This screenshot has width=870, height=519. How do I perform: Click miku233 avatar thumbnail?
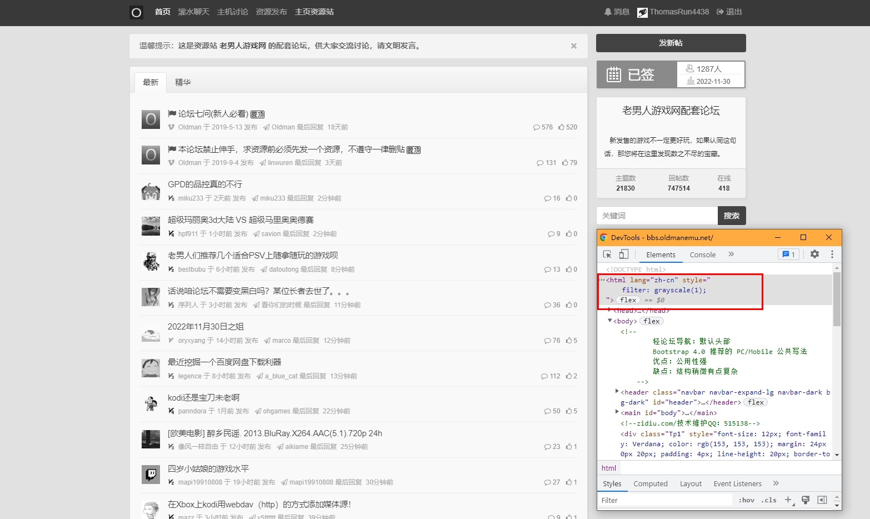coord(151,191)
